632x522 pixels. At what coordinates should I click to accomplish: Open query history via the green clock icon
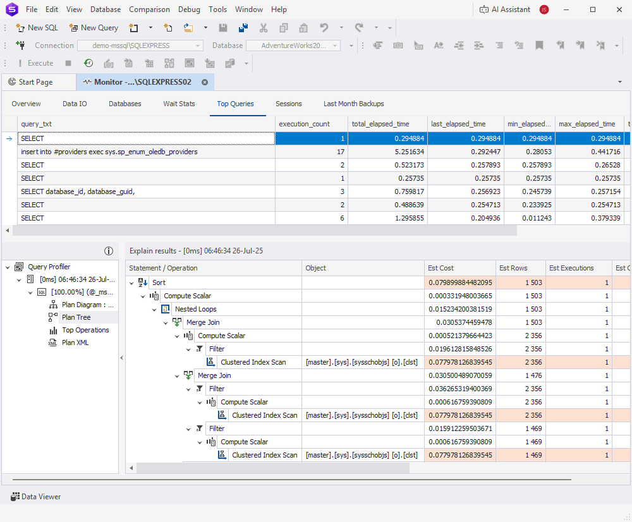coord(88,63)
